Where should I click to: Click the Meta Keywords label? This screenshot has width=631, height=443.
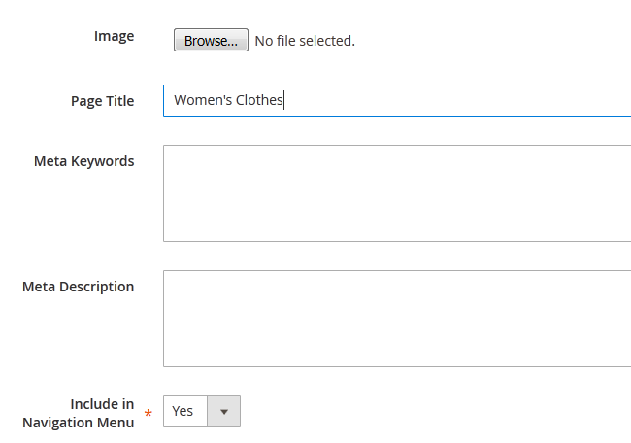pos(83,161)
